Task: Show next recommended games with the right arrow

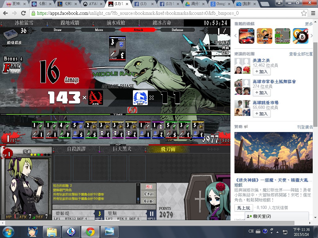Action: click(311, 36)
